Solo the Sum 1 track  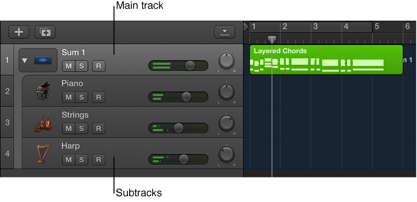tap(81, 66)
